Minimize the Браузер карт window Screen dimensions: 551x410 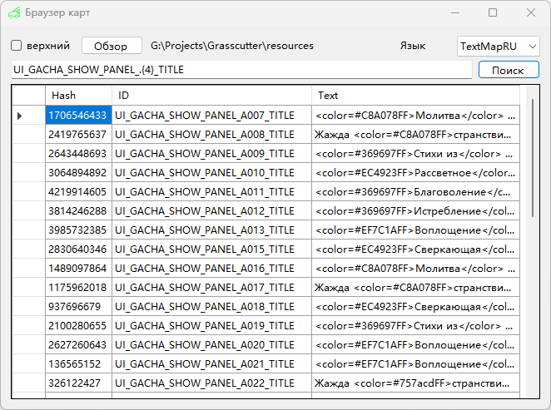point(454,13)
